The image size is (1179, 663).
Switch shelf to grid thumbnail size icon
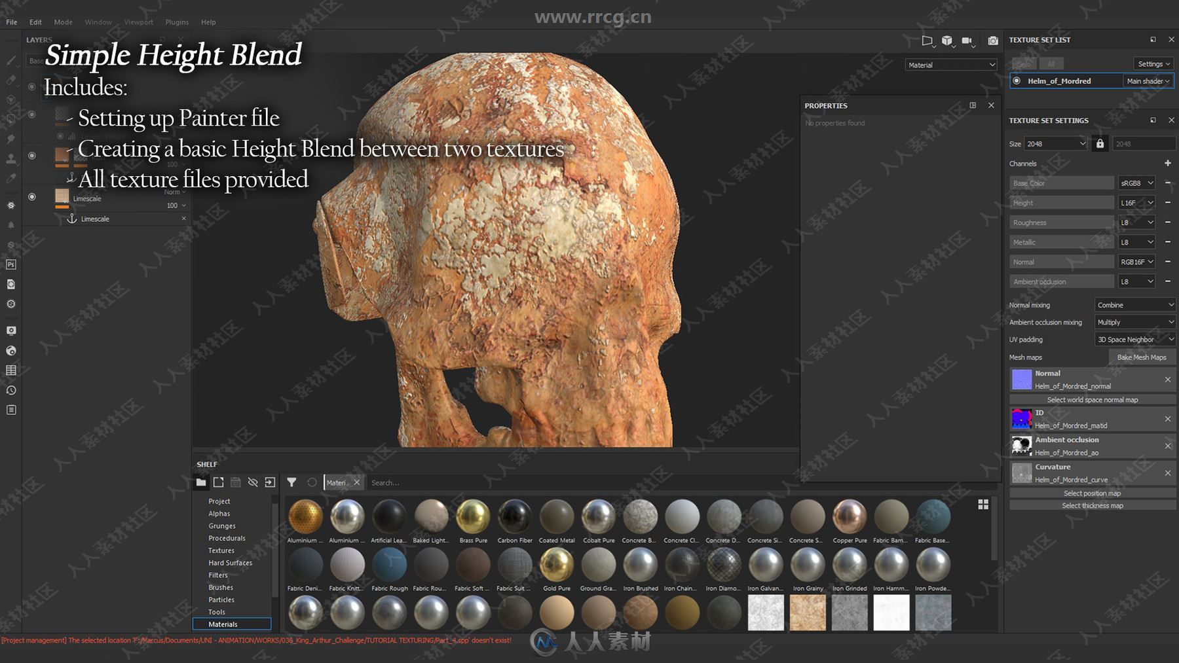983,505
